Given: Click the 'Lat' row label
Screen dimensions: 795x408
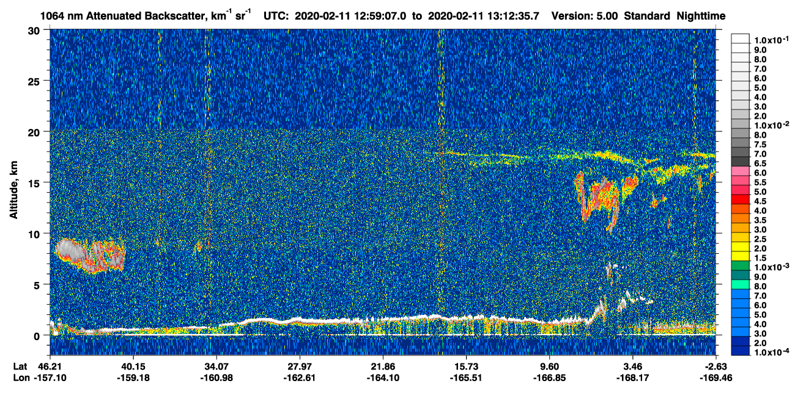Looking at the screenshot, I should point(20,366).
